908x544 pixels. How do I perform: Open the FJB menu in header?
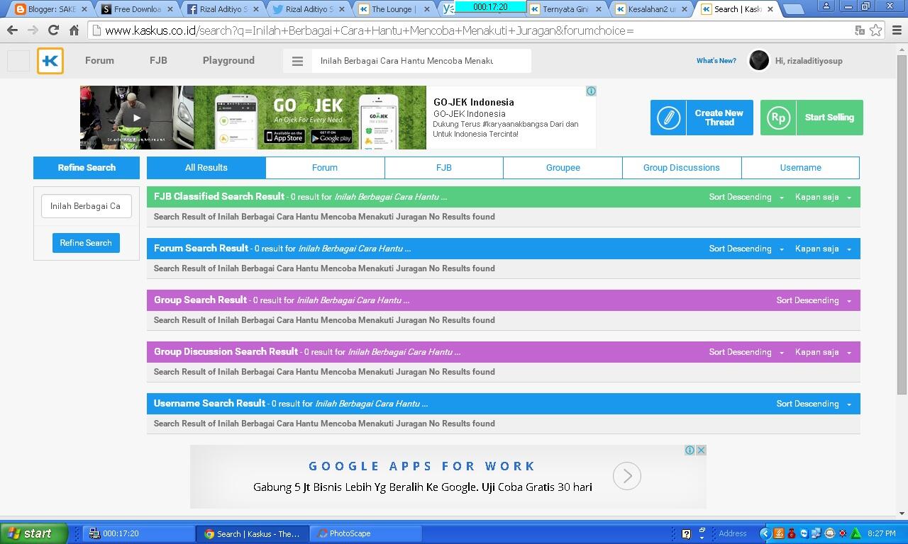pos(158,61)
